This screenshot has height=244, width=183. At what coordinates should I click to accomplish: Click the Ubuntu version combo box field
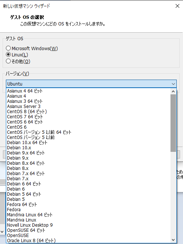coord(91,84)
